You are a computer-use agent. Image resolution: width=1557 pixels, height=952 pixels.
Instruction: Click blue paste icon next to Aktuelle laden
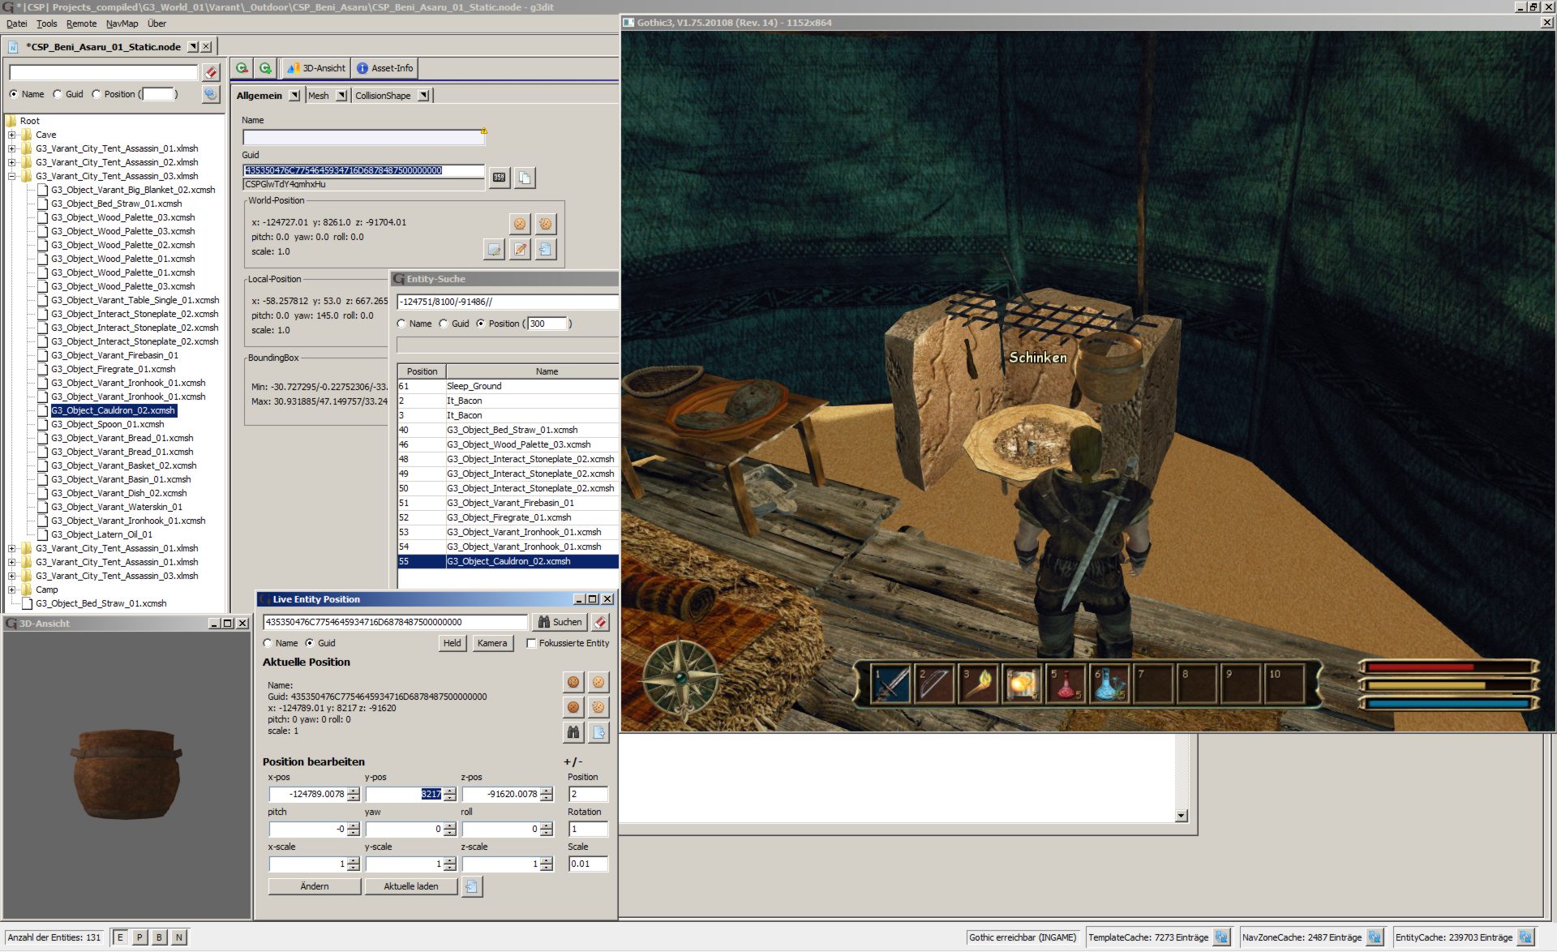pos(472,886)
